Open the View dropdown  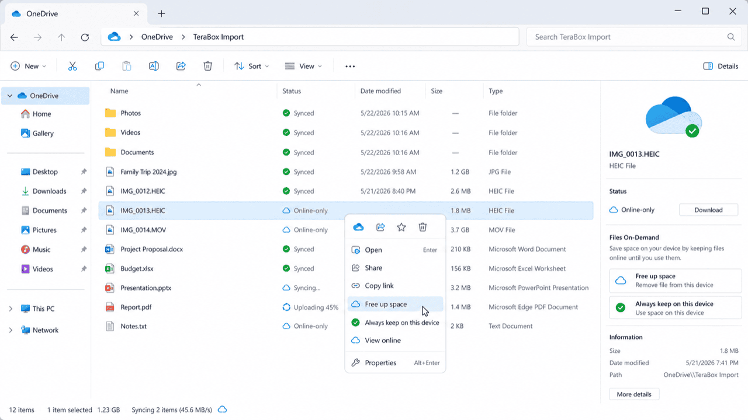click(x=303, y=66)
